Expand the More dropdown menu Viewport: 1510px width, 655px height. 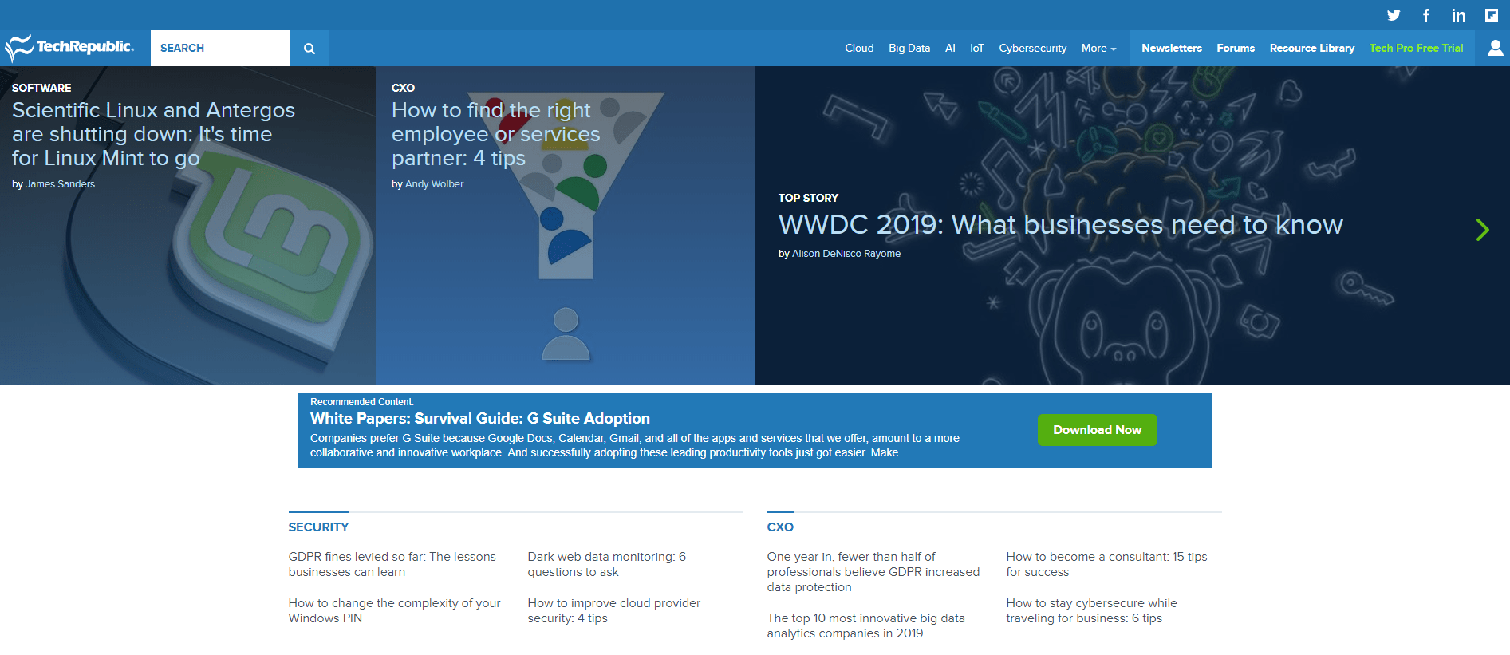(x=1098, y=48)
